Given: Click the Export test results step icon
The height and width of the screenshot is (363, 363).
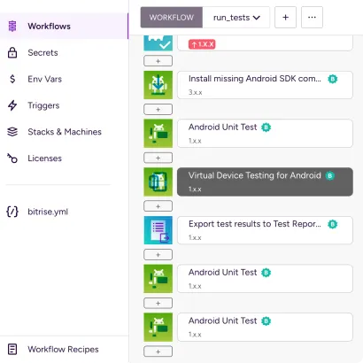Looking at the screenshot, I should pos(158,230).
